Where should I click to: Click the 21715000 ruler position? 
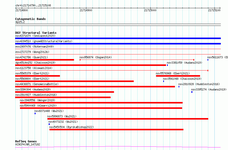(x=150, y=10)
